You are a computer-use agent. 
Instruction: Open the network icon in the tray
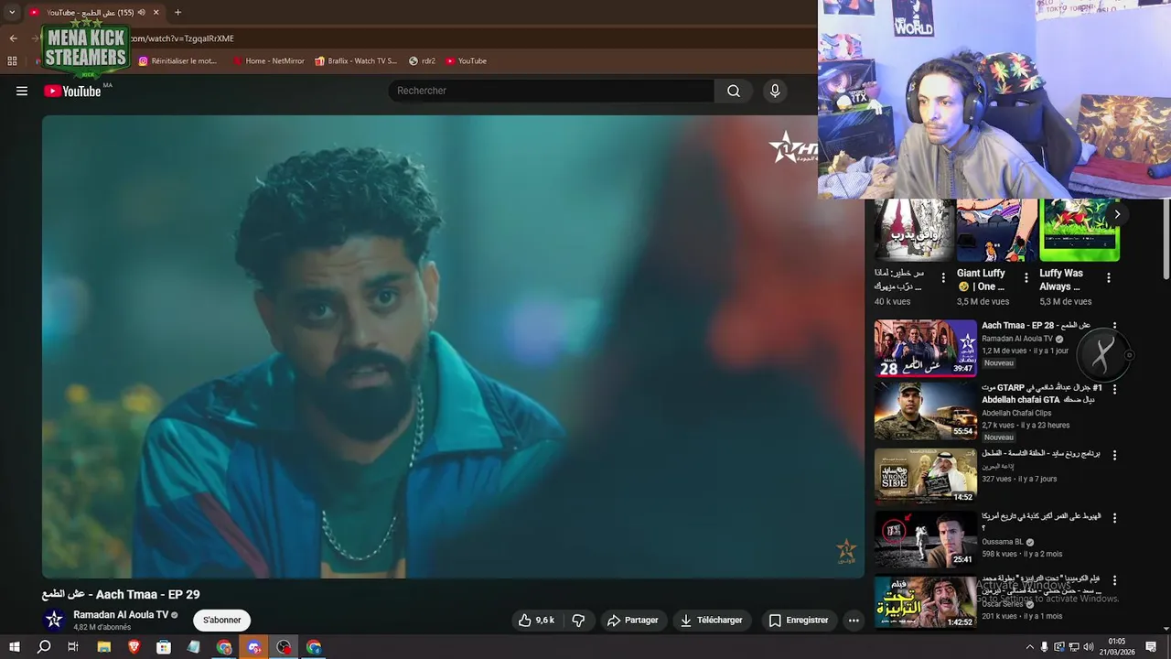(1074, 647)
